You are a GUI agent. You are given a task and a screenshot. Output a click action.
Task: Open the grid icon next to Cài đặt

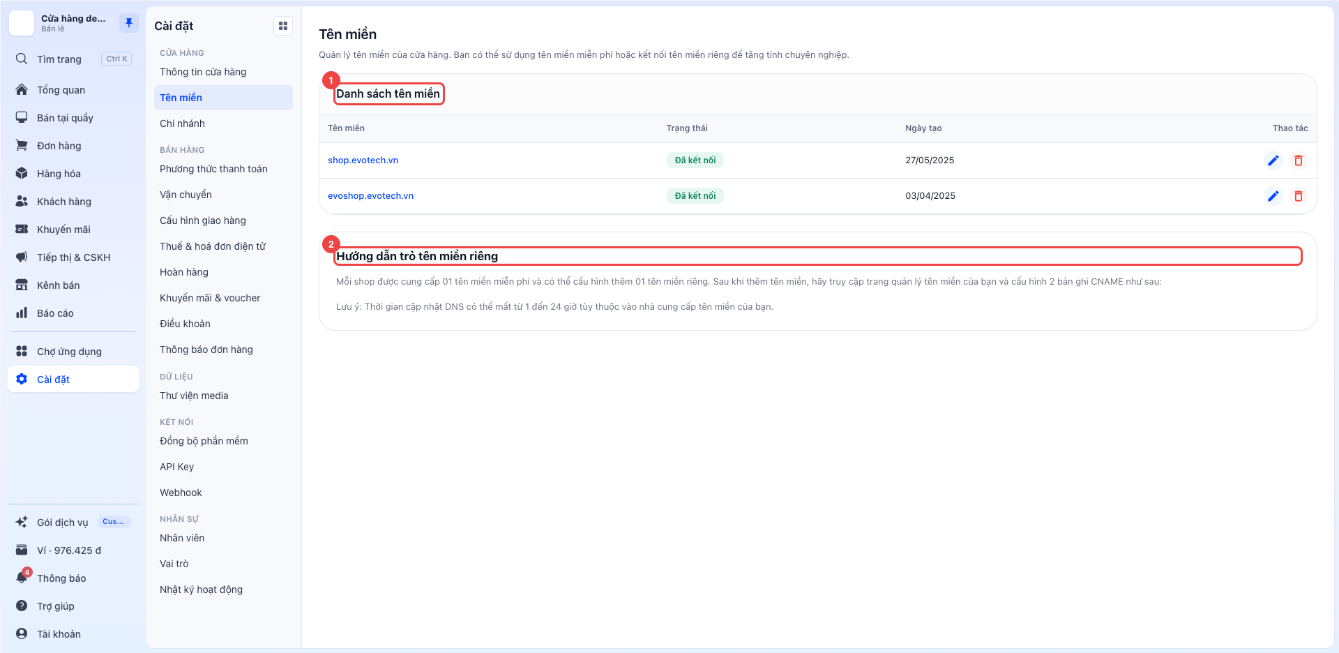click(x=283, y=26)
